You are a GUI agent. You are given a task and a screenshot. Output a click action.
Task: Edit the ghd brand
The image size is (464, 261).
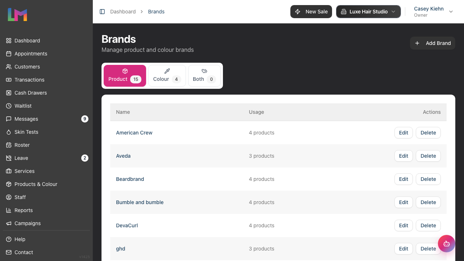(x=403, y=249)
